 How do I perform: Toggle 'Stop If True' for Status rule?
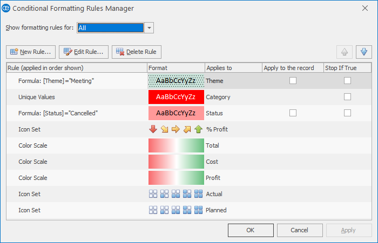[347, 113]
